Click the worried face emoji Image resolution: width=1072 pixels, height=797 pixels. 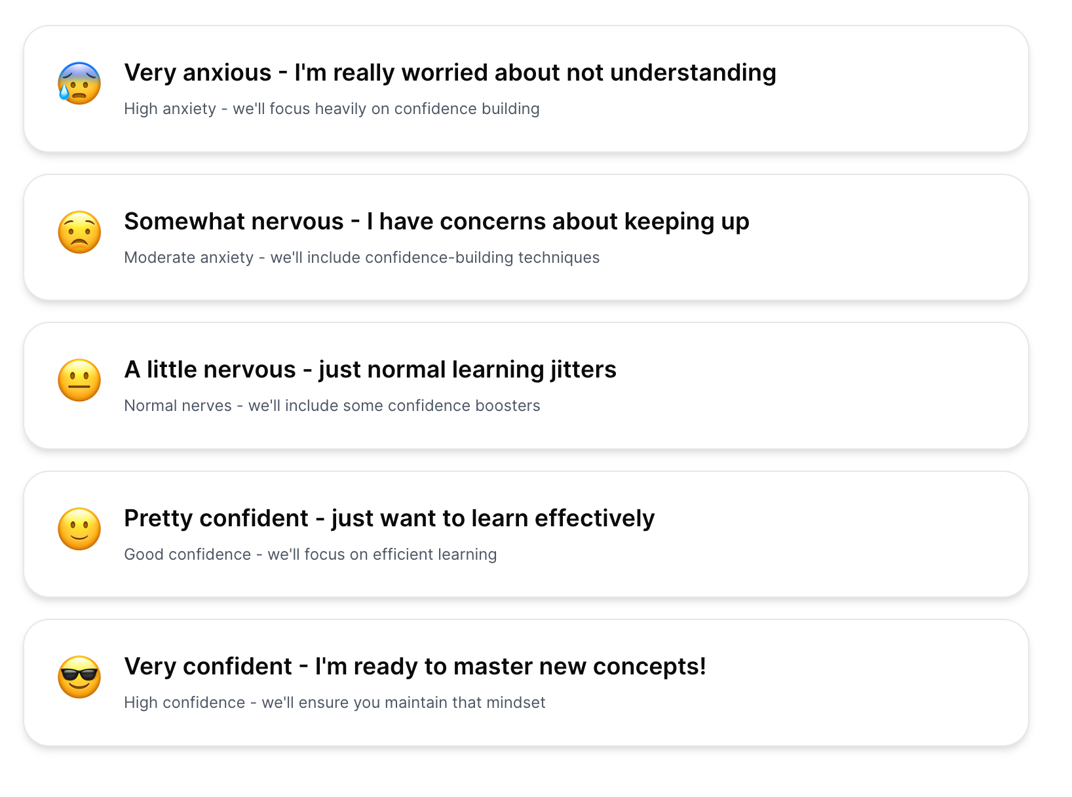[x=79, y=232]
